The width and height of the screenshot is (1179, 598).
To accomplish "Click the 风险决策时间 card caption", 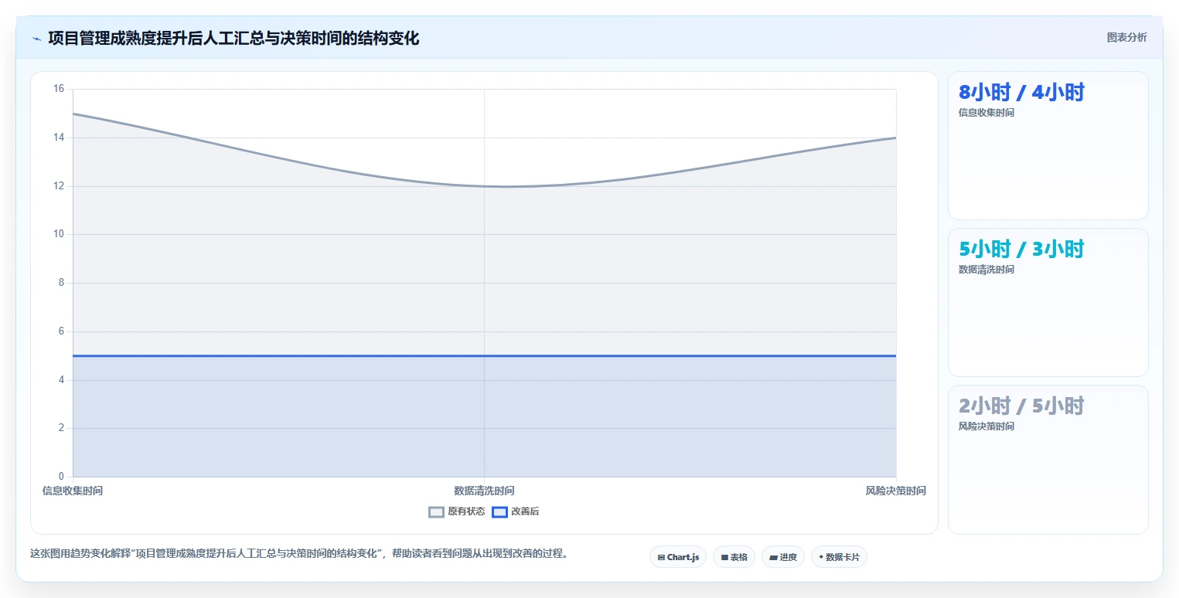I will [x=986, y=426].
